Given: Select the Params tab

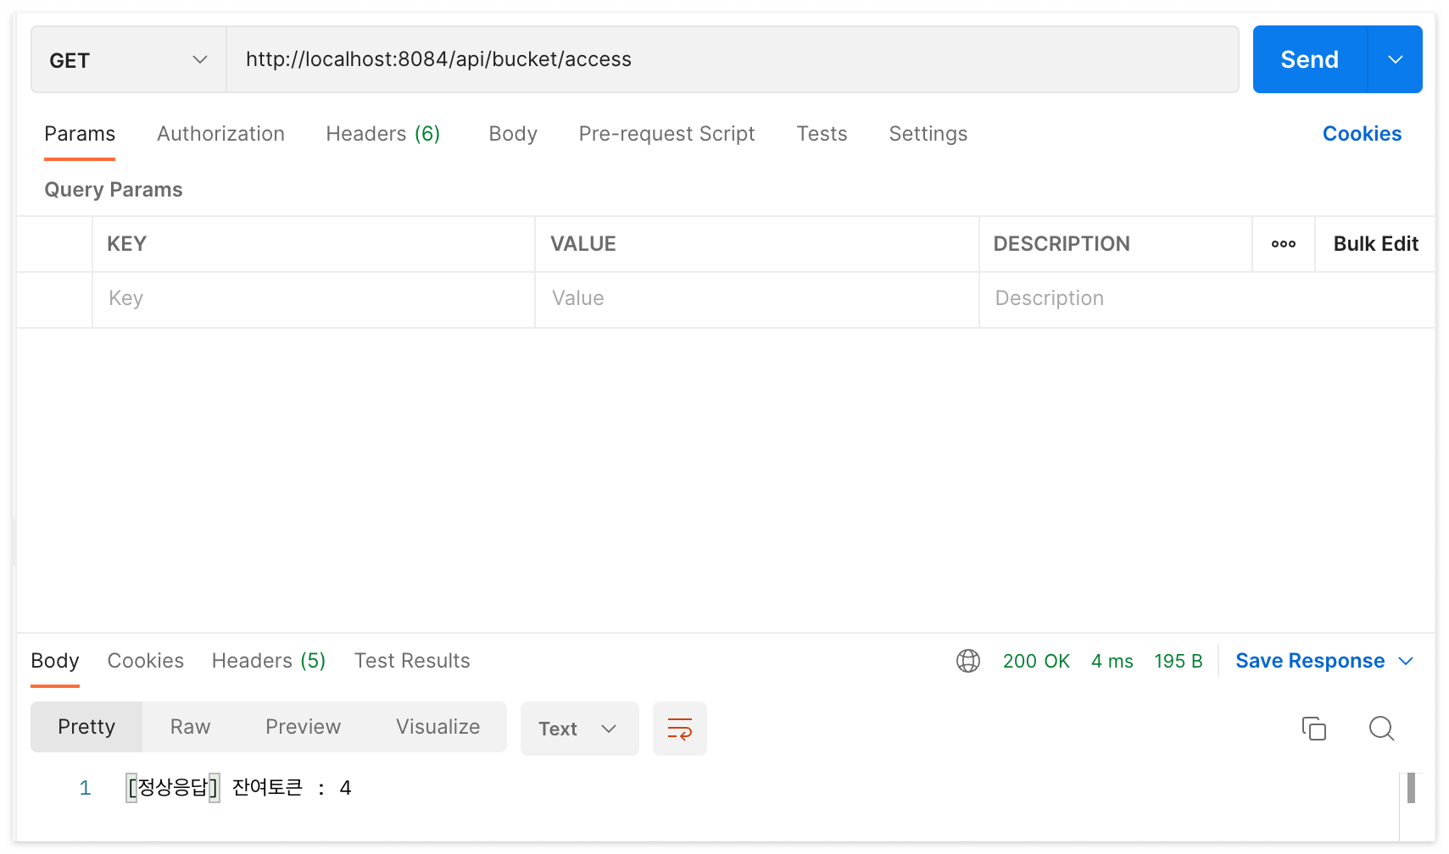Looking at the screenshot, I should 80,134.
